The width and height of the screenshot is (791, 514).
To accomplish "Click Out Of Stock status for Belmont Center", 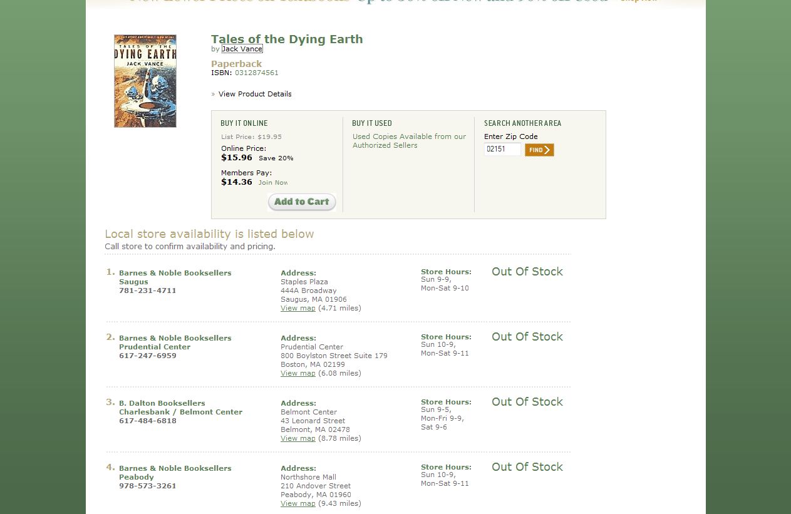I will point(527,402).
